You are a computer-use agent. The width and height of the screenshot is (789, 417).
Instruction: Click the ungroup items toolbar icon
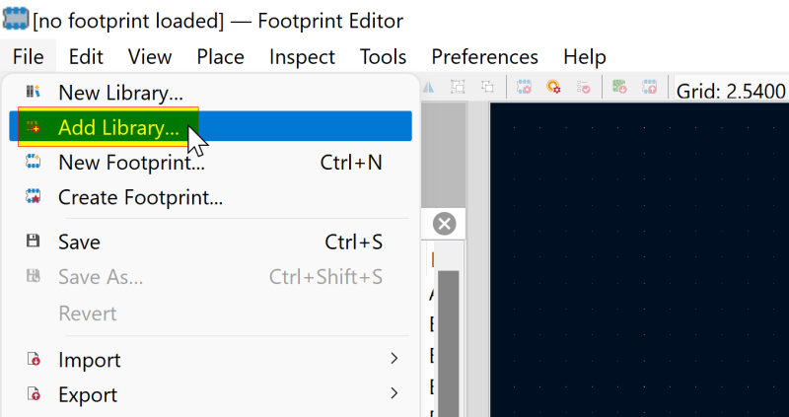(x=488, y=88)
